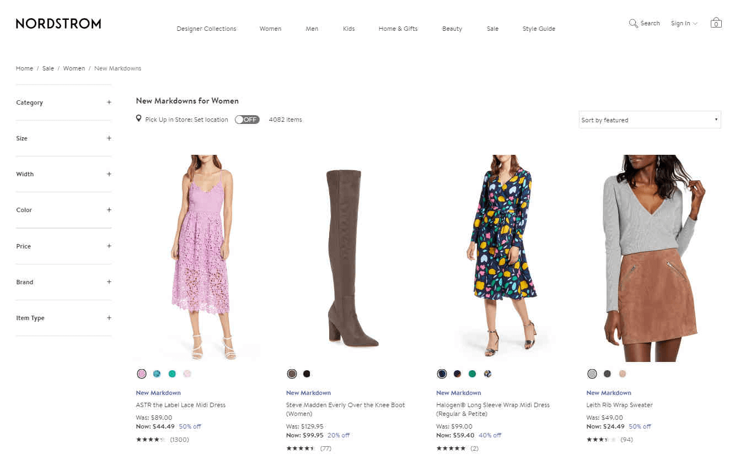Select beige swatch for Leith sweater
This screenshot has width=740, height=476.
pos(623,374)
